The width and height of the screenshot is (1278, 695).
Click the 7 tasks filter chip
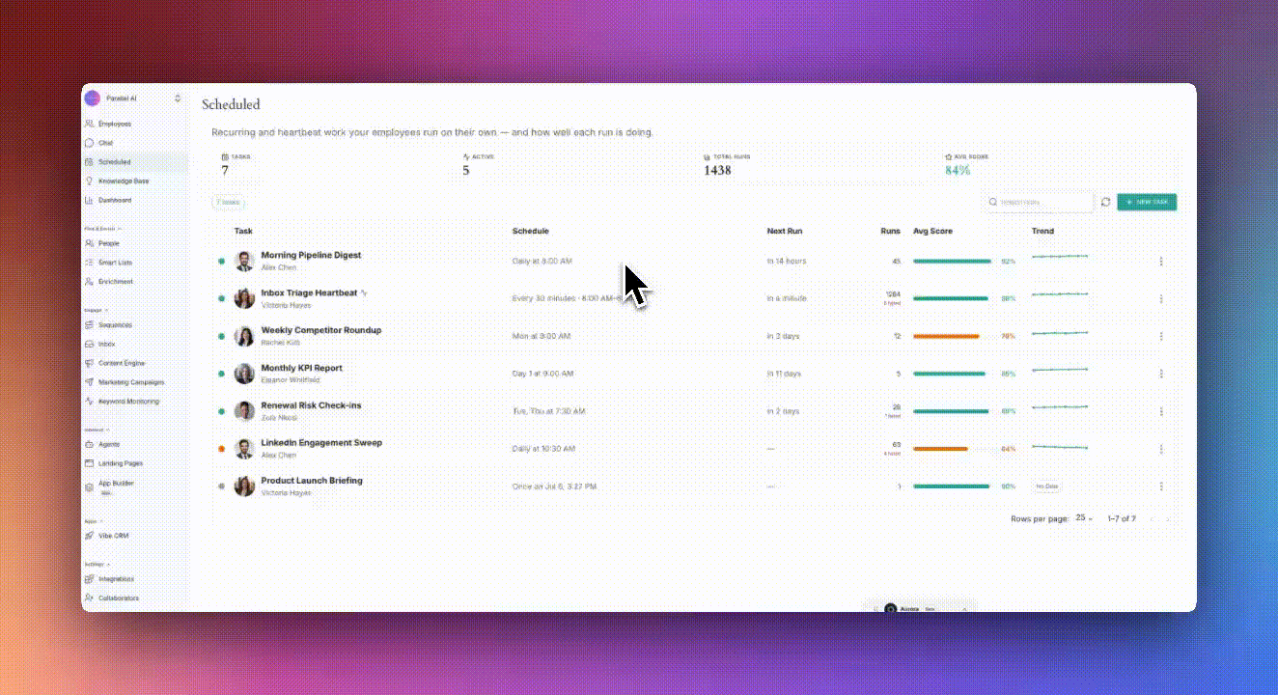pos(228,203)
